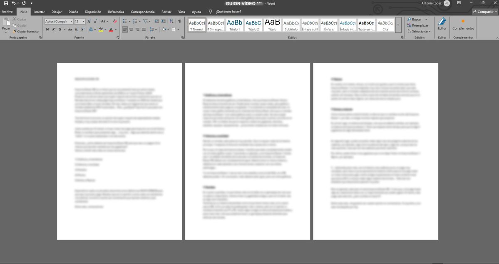Redo the action with the repeat arrow
The height and width of the screenshot is (264, 499).
tap(24, 3)
